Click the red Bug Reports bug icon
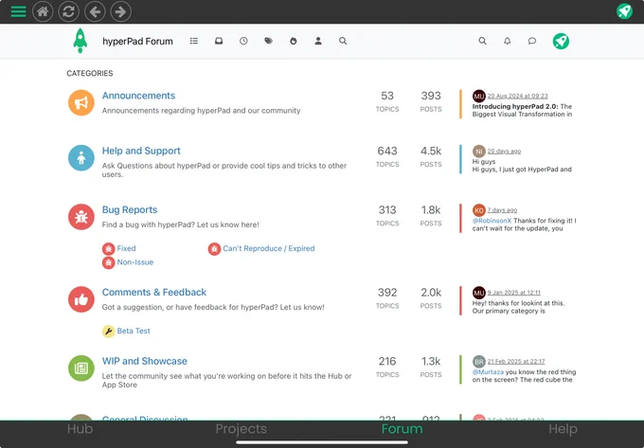644x448 pixels. [x=81, y=217]
